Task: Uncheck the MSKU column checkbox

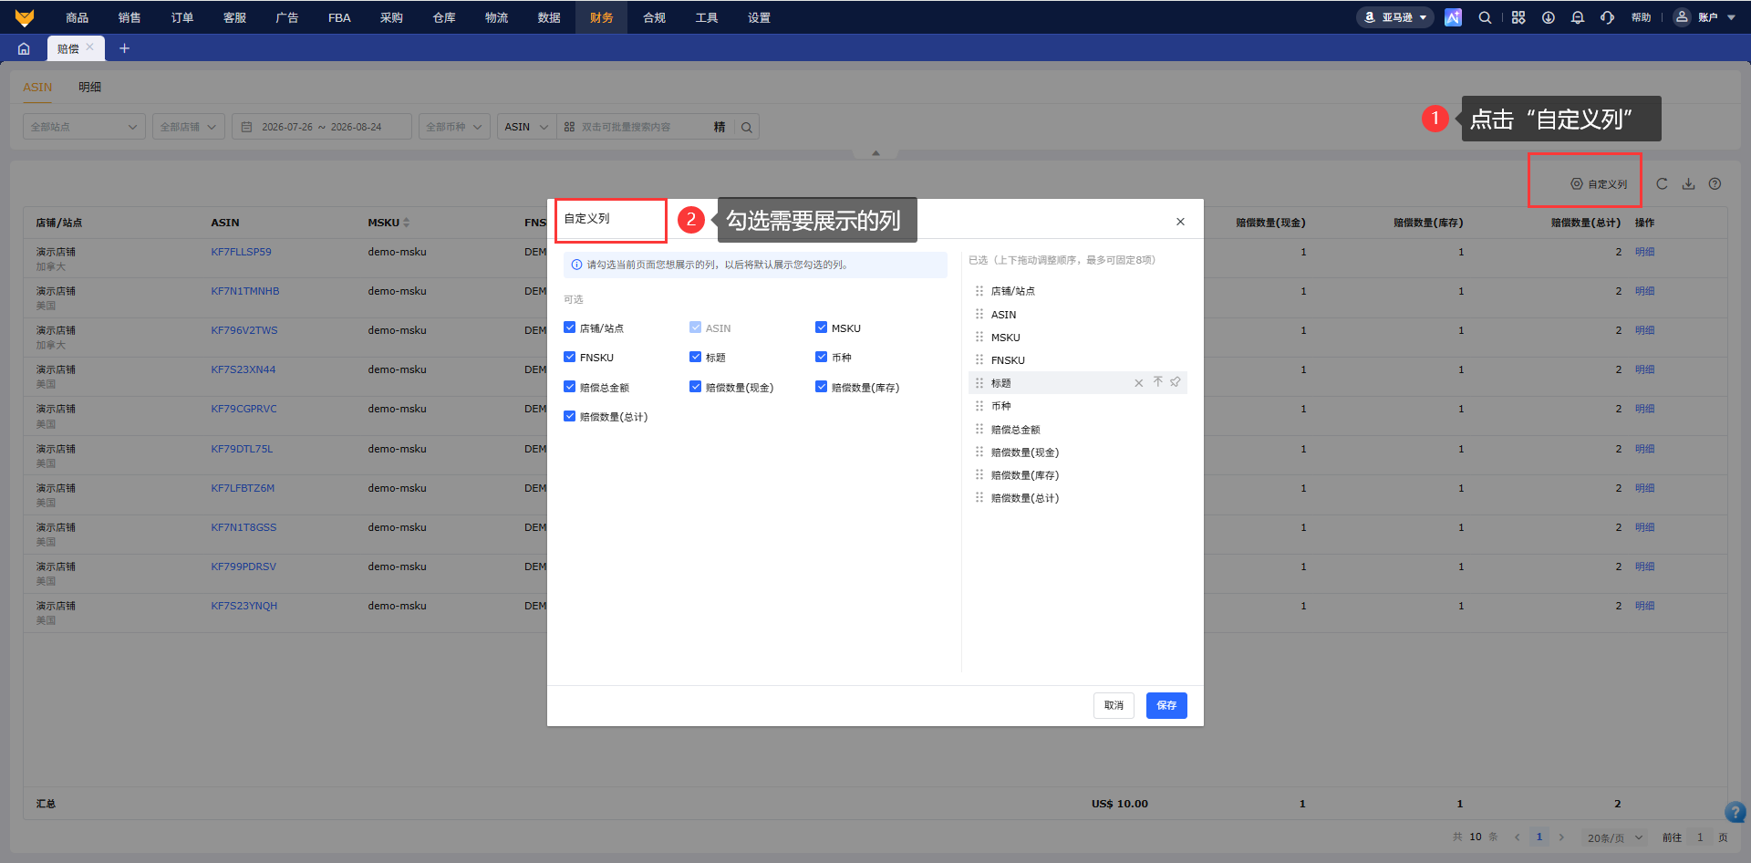Action: click(x=821, y=328)
